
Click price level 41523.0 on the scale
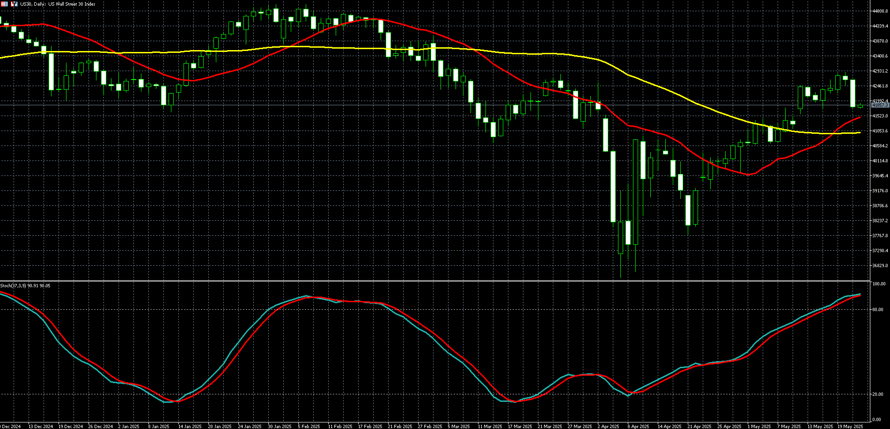pyautogui.click(x=880, y=116)
